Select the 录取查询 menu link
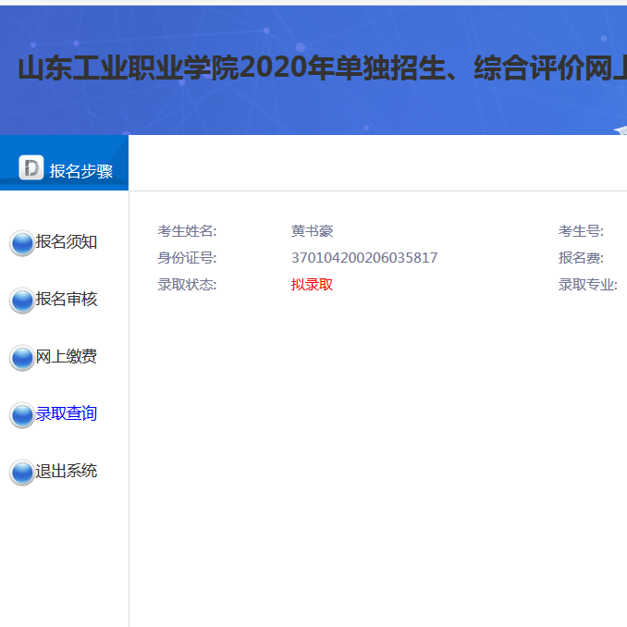 click(67, 413)
